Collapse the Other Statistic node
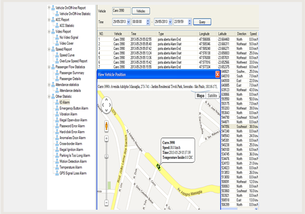Image resolution: width=305 pixels, height=214 pixels. 49,96
